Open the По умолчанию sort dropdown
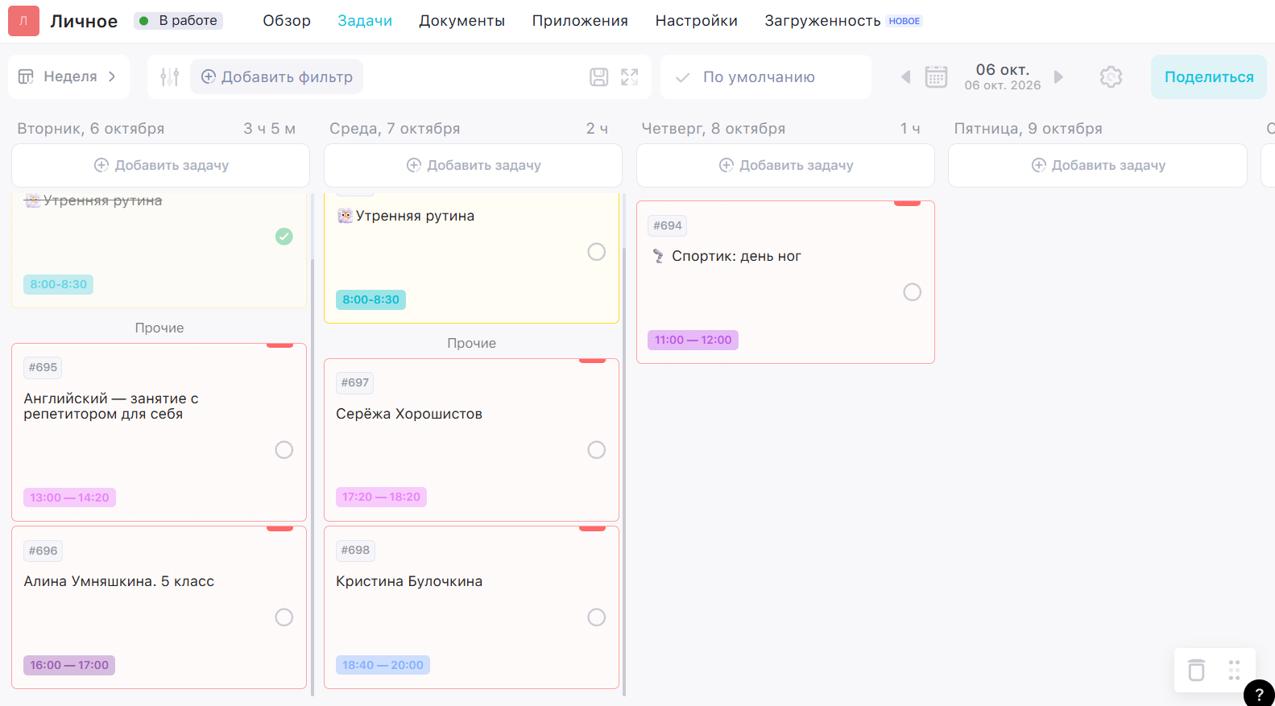Screen dimensions: 1275x706 click(x=766, y=77)
